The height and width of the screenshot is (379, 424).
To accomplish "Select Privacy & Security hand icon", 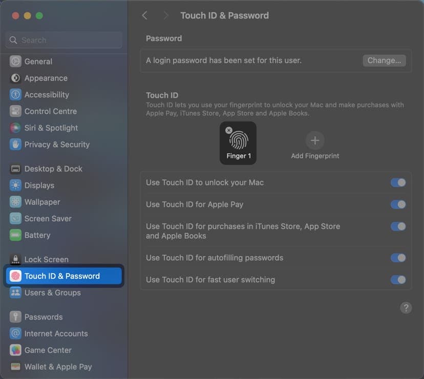I will (x=15, y=144).
